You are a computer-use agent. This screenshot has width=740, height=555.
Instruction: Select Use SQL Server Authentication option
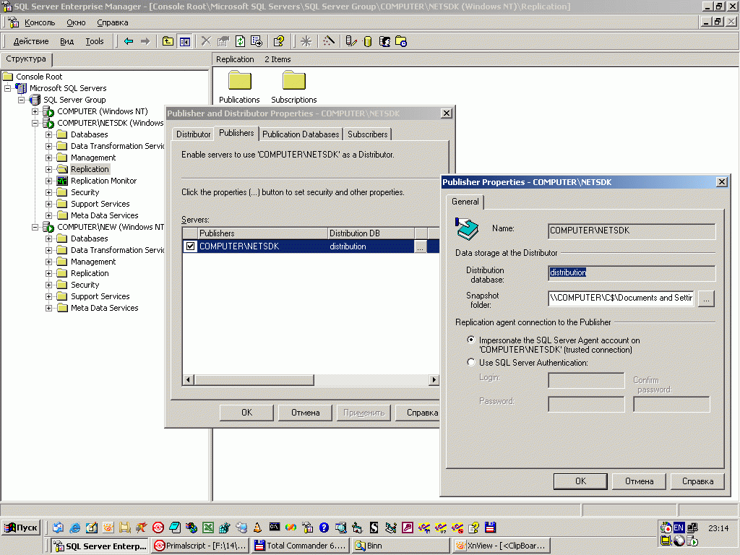coord(470,362)
